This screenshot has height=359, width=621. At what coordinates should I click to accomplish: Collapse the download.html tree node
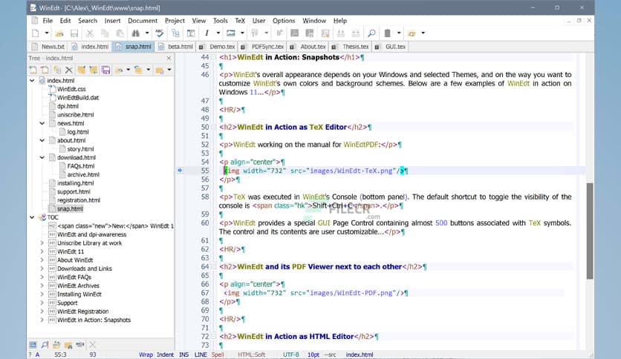point(42,158)
